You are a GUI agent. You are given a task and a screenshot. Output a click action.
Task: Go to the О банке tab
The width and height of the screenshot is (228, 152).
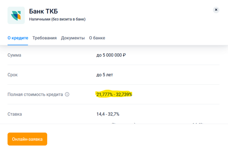pos(97,38)
